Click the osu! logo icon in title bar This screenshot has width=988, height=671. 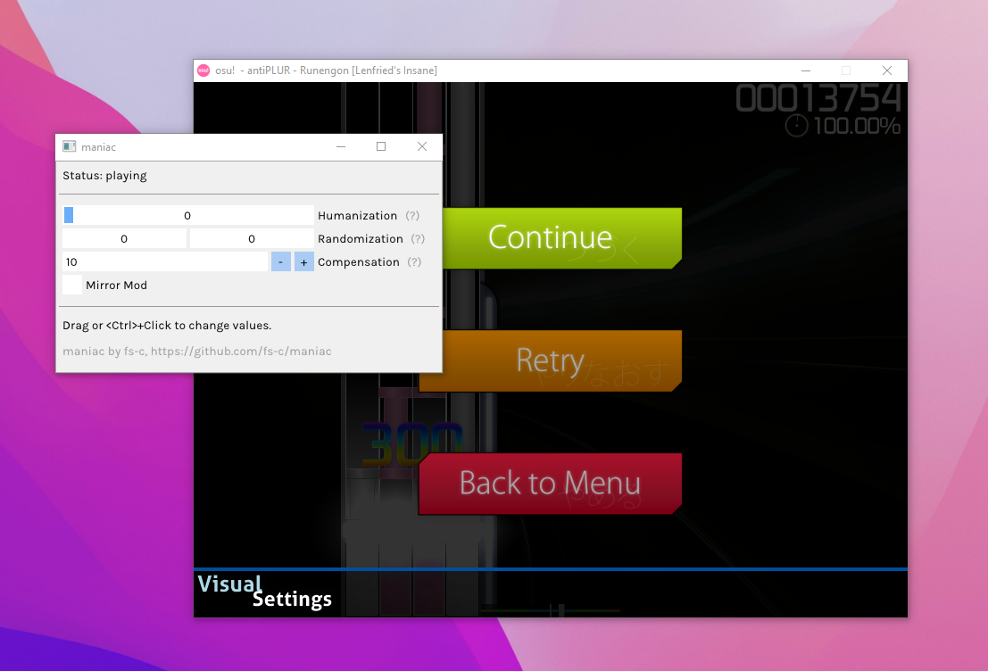(x=203, y=70)
